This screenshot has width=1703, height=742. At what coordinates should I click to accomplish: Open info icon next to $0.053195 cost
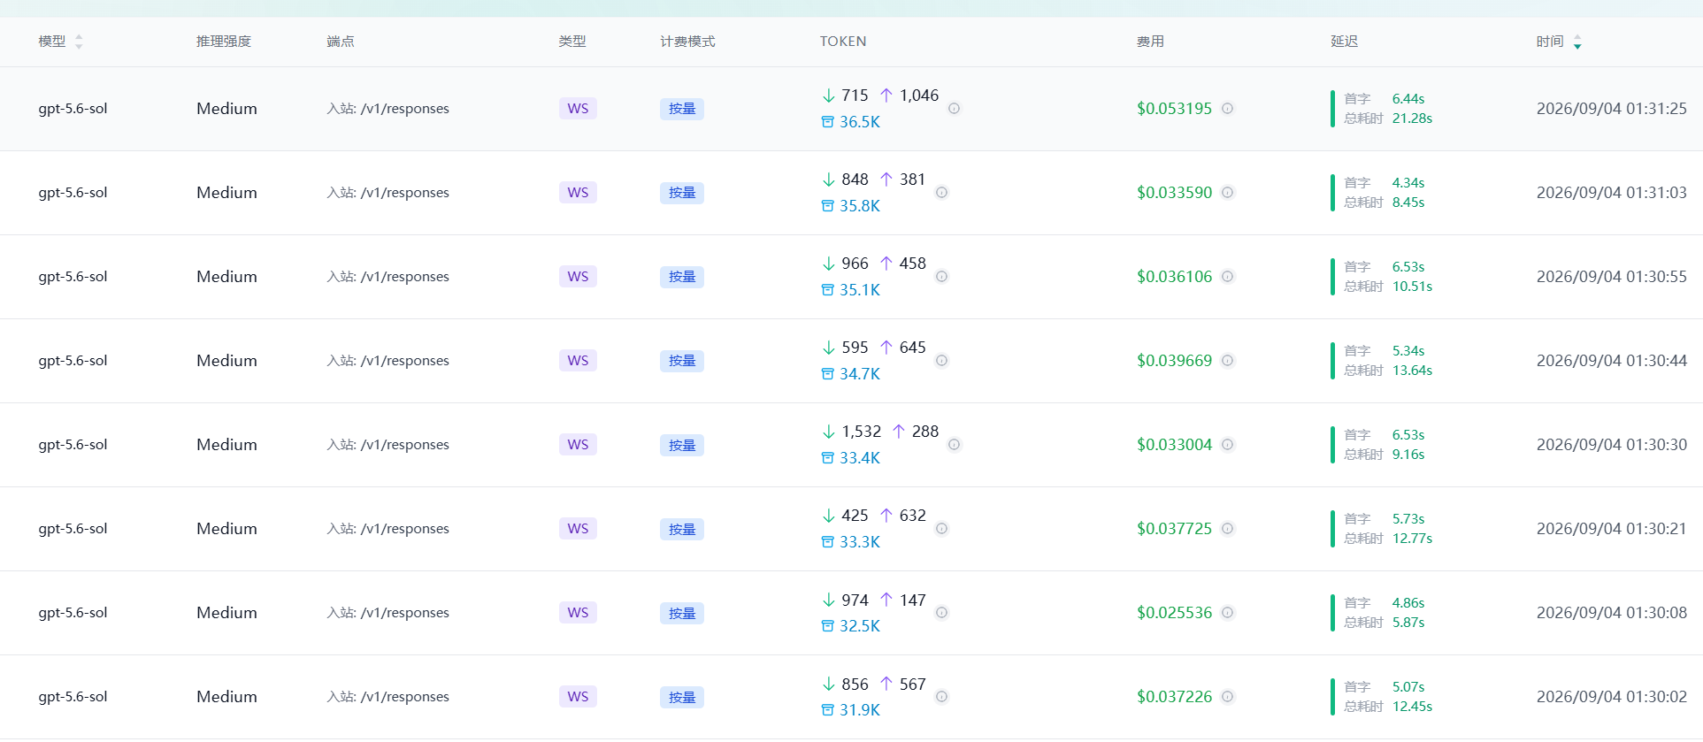coord(1228,109)
